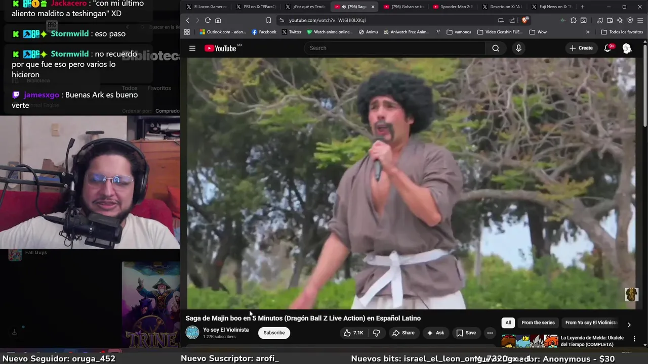Open La Leyenda de Melda video thumbnail

pyautogui.click(x=530, y=341)
